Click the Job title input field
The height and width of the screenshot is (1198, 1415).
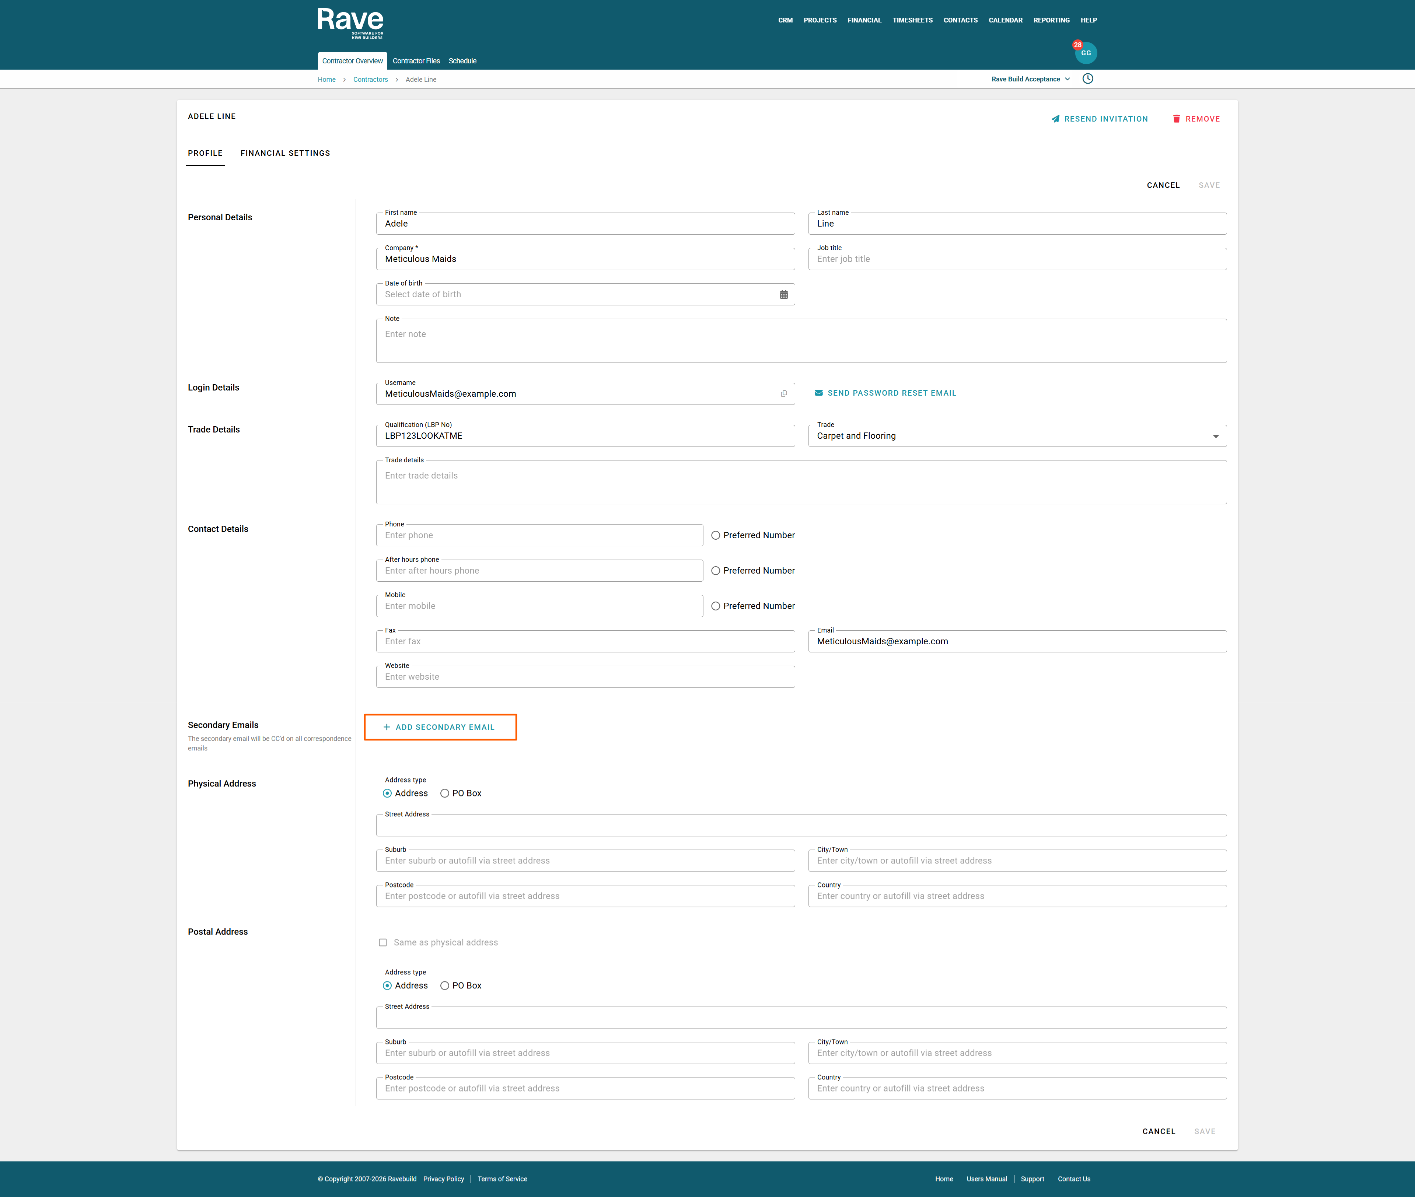[1017, 259]
